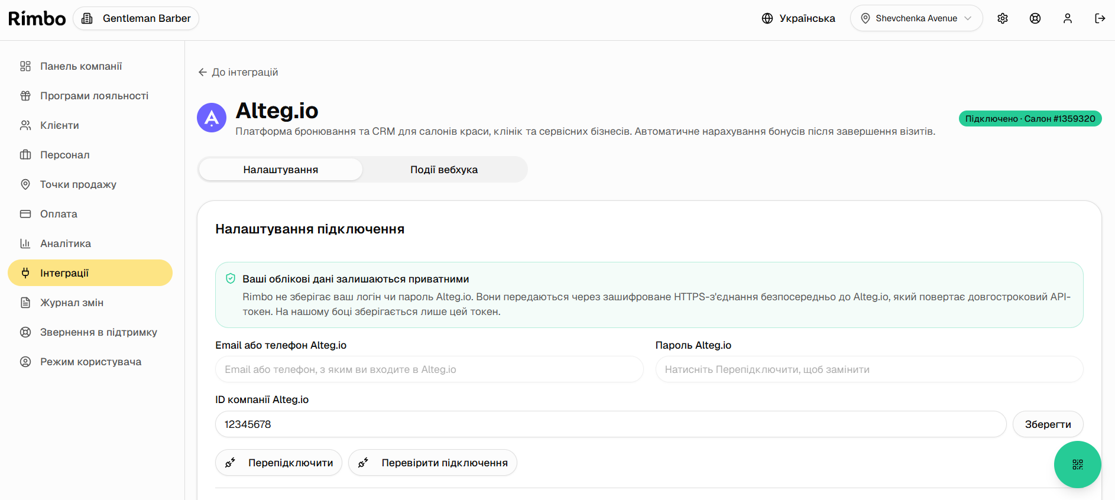Click the back arrow icon near До інтеграцій

click(203, 72)
